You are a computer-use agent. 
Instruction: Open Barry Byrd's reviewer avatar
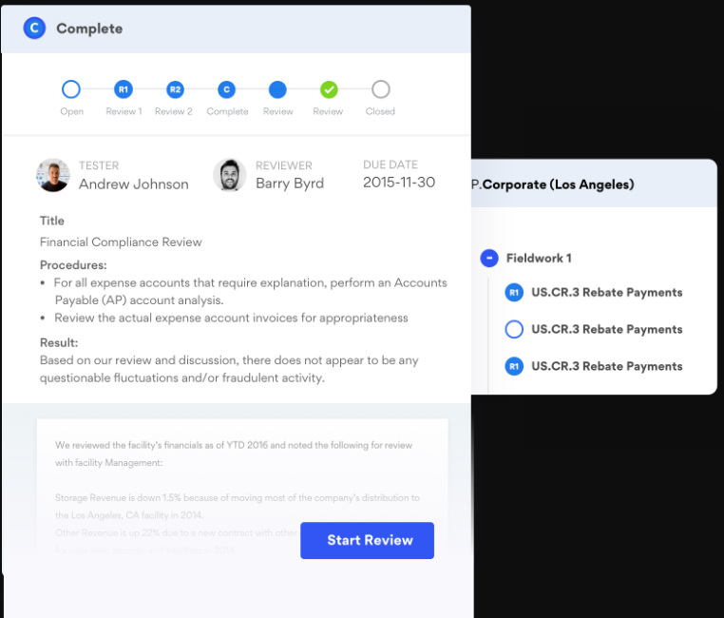[x=230, y=176]
